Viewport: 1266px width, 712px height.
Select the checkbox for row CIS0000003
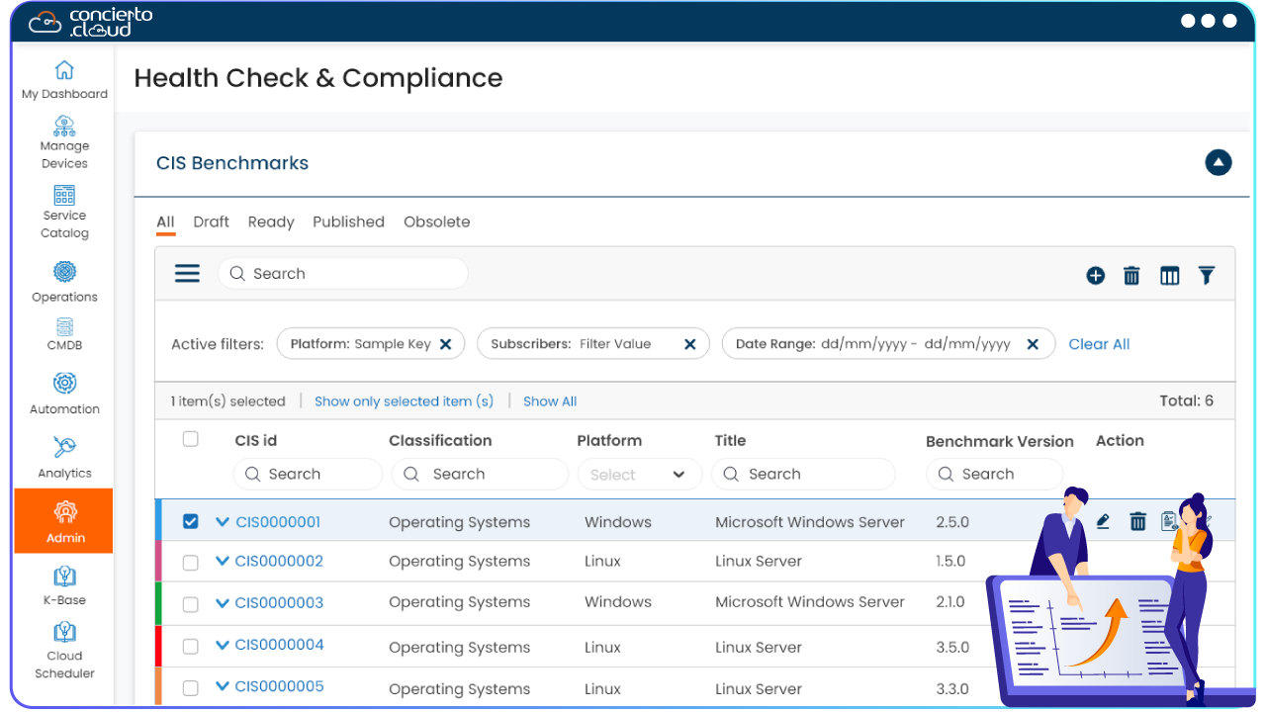pos(190,603)
